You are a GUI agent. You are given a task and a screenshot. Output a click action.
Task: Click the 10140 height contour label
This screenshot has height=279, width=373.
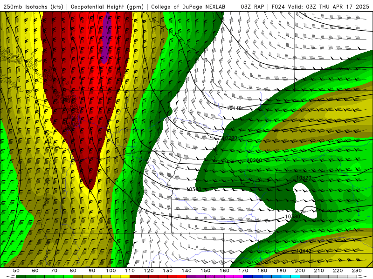[x=235, y=108]
